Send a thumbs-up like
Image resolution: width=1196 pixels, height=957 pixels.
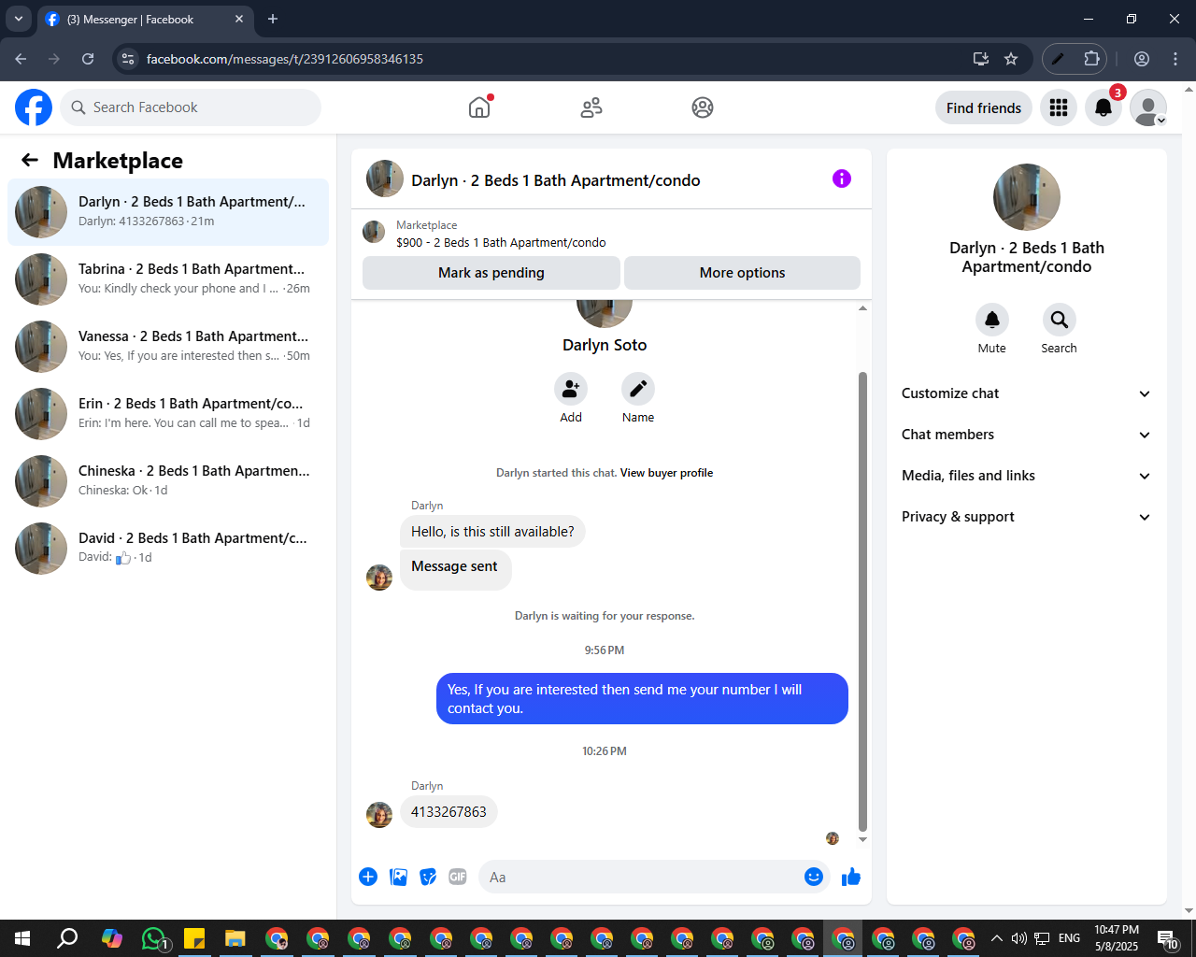click(851, 877)
